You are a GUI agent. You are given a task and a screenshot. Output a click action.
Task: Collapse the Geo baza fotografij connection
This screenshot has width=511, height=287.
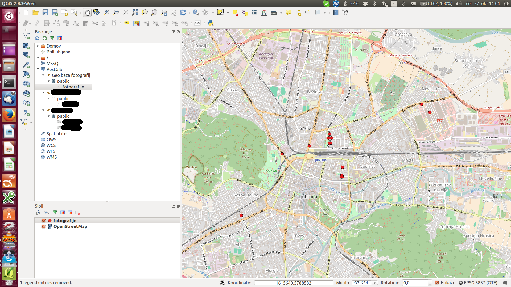click(x=43, y=75)
